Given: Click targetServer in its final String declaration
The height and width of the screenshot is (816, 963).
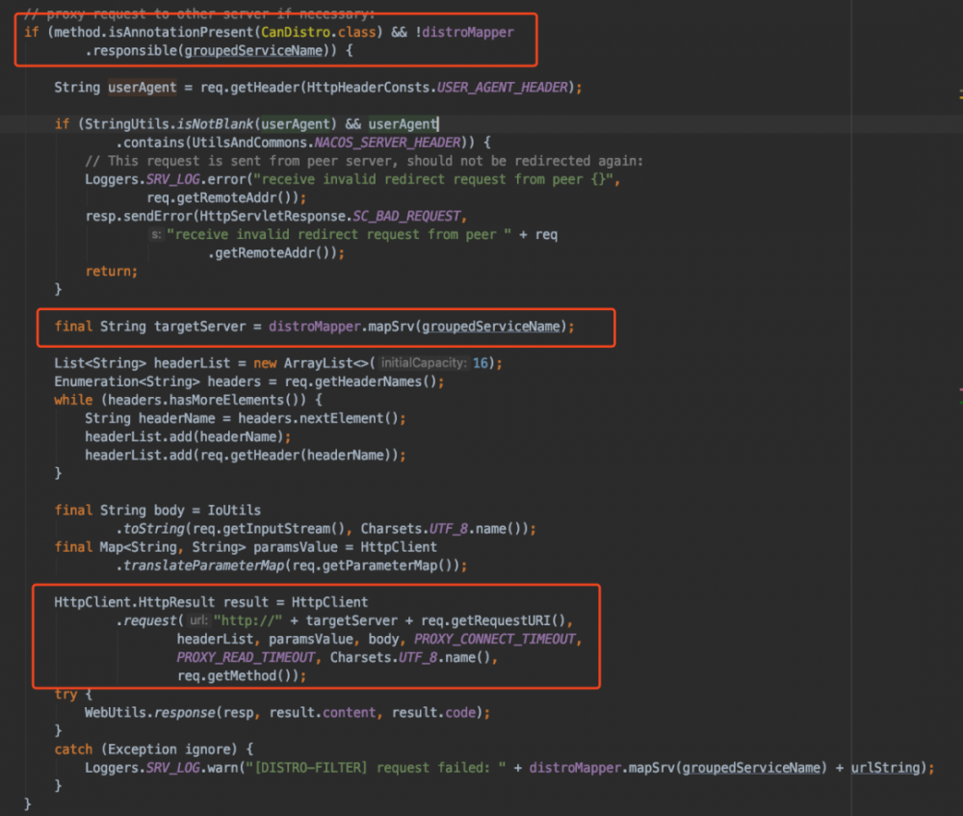Looking at the screenshot, I should click(x=199, y=327).
